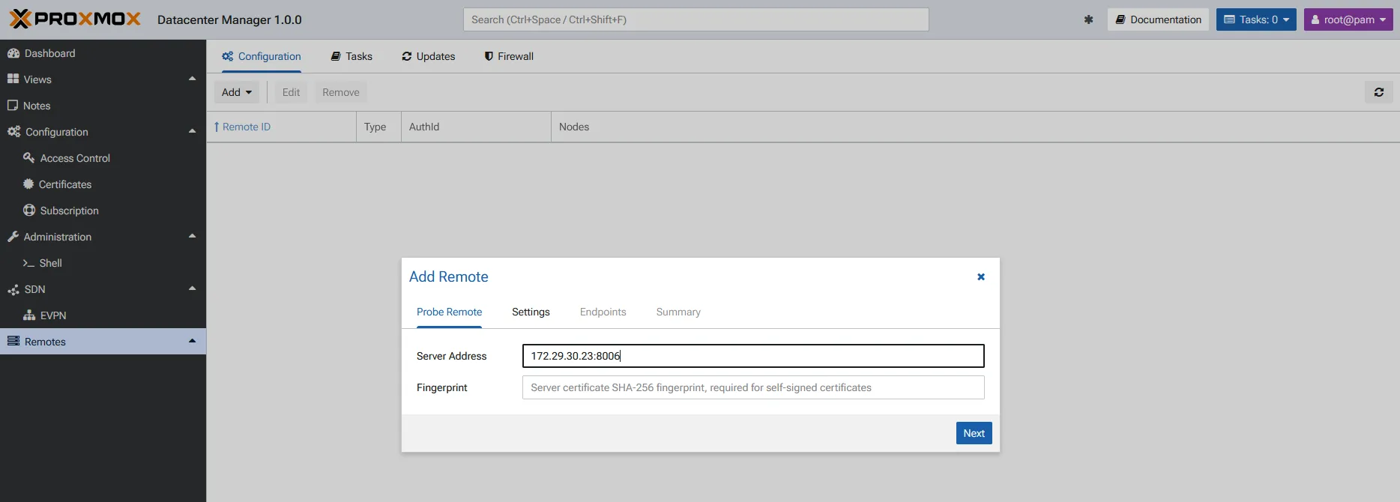Collapse the Administration section arrow
This screenshot has height=502, width=1400.
[x=192, y=236]
